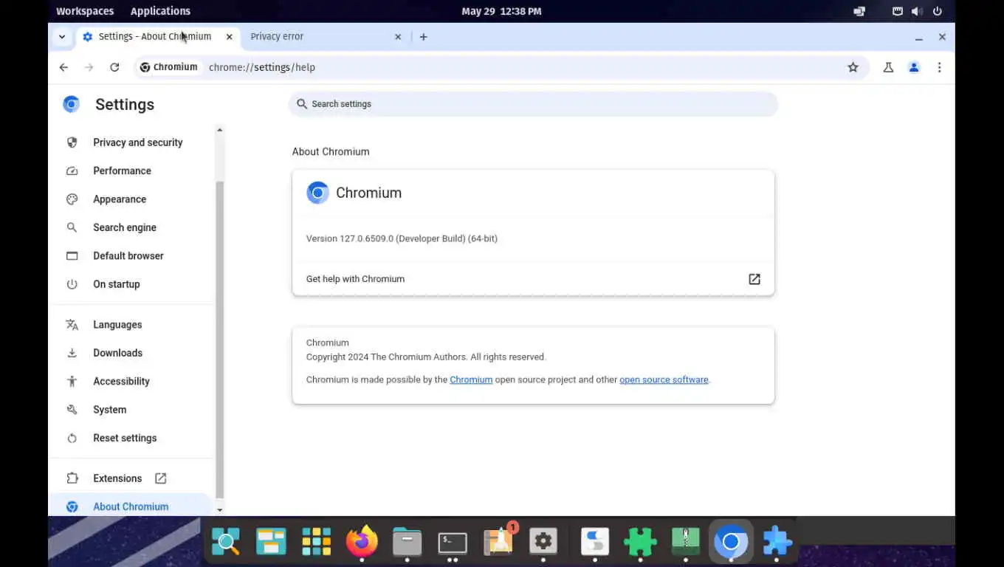Open the green archive manager in dock
1004x567 pixels.
tap(686, 542)
